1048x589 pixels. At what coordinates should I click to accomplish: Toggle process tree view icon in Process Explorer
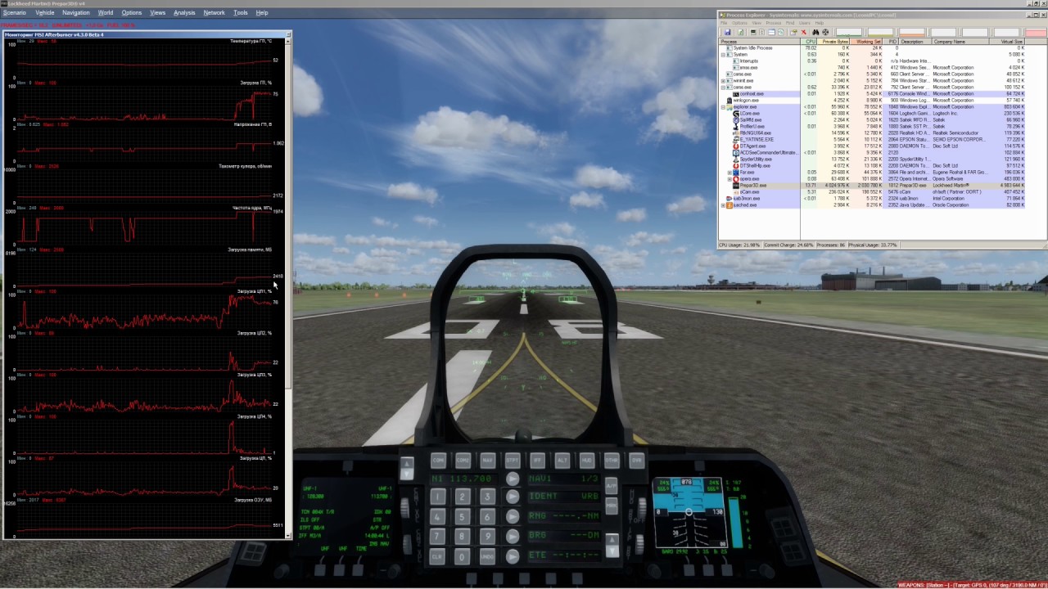click(761, 33)
